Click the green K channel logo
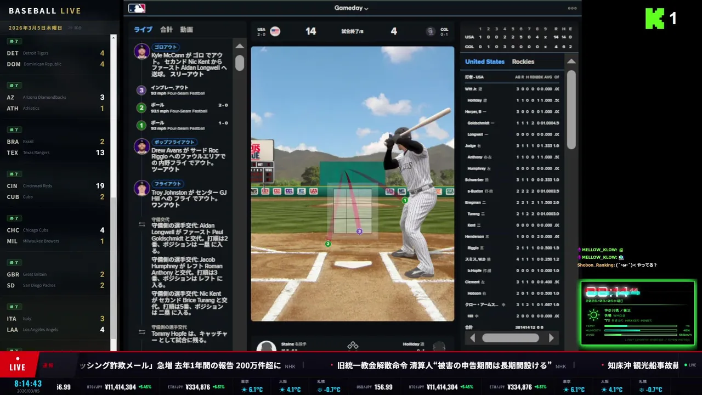The image size is (702, 395). point(655,19)
